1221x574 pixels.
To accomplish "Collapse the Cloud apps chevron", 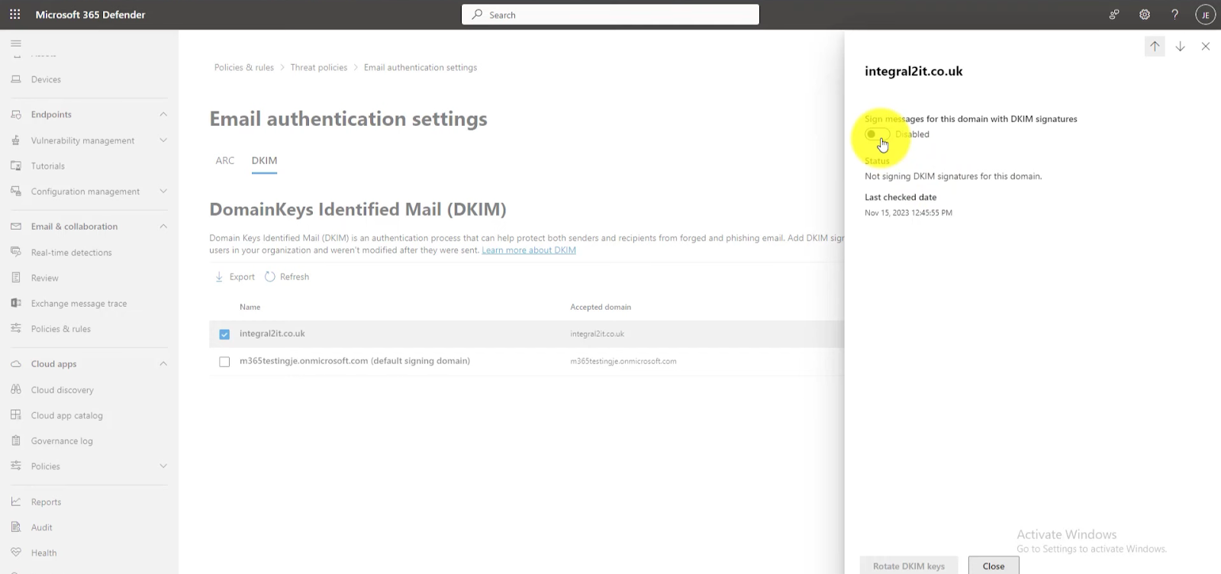I will 163,364.
